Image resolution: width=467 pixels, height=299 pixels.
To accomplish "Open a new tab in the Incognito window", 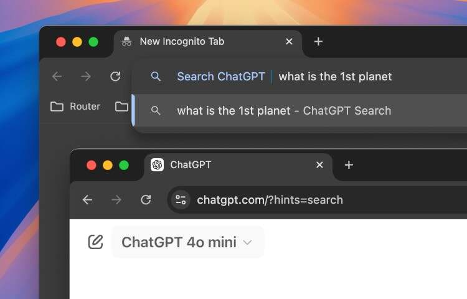I will 318,42.
